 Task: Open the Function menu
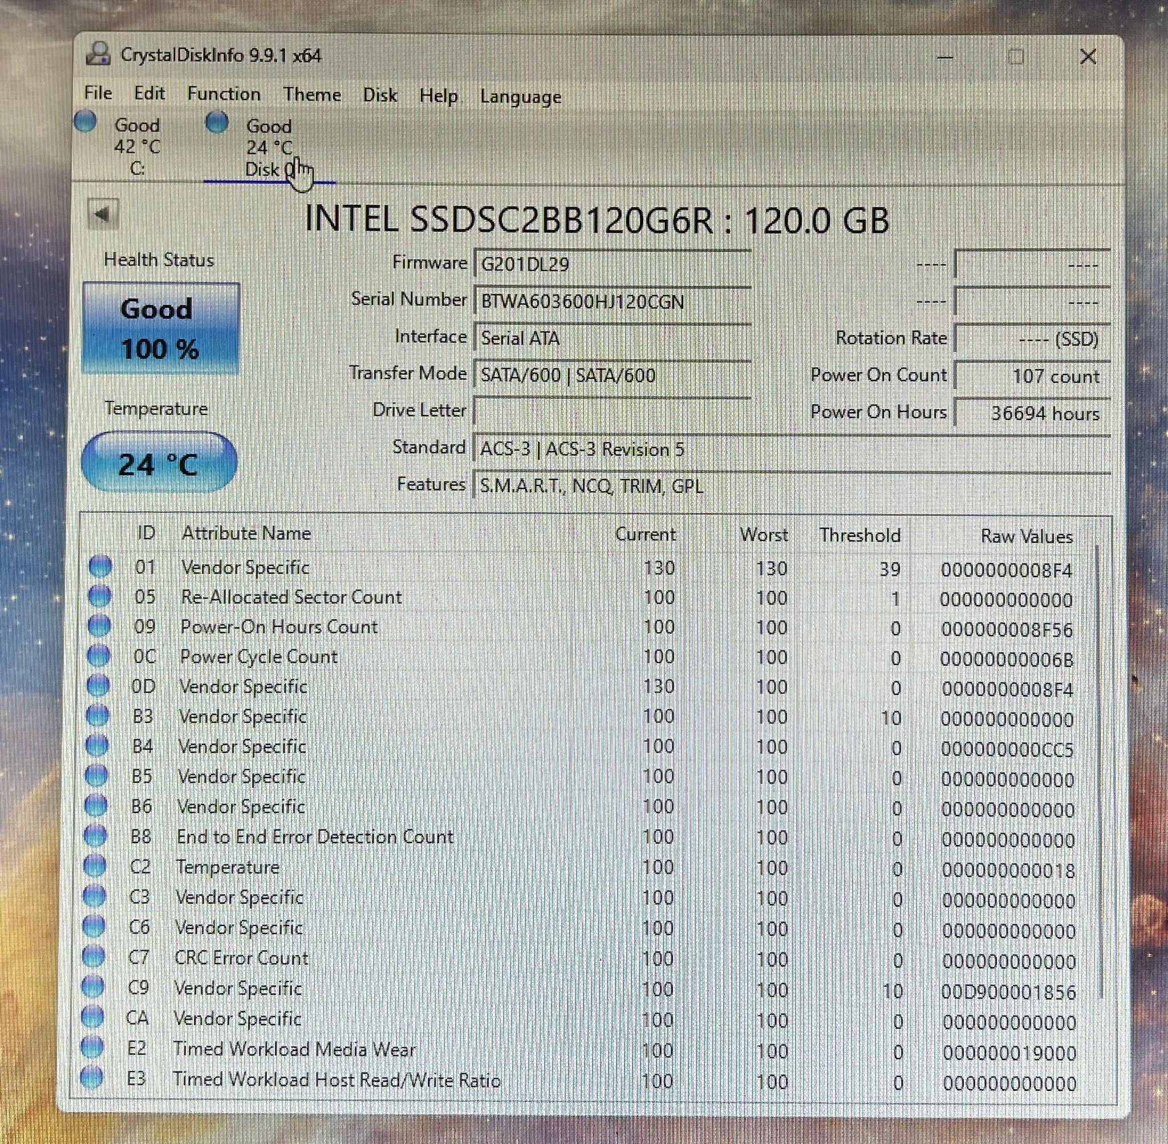coord(224,94)
